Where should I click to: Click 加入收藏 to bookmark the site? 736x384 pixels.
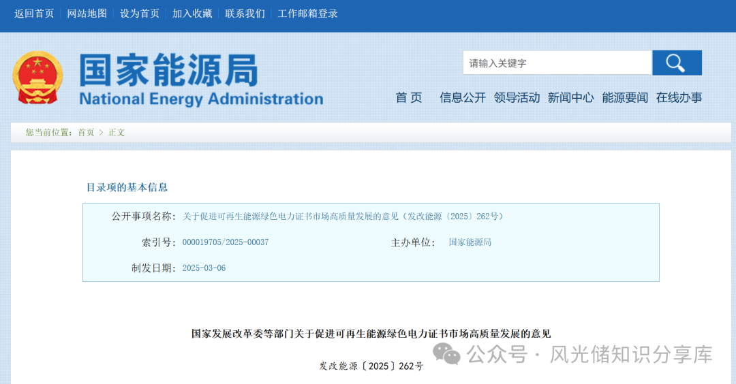pyautogui.click(x=192, y=14)
